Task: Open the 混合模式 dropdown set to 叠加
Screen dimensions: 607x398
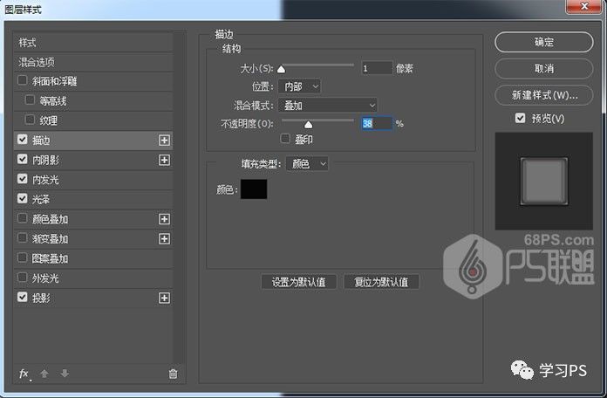Action: [x=327, y=105]
